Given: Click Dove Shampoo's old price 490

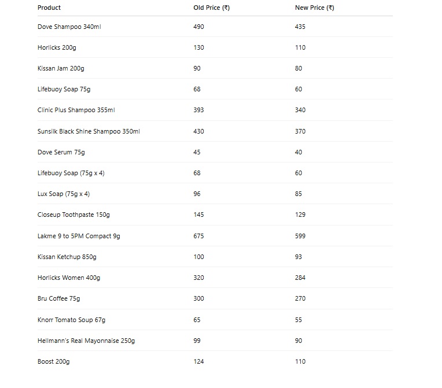Looking at the screenshot, I should point(198,27).
